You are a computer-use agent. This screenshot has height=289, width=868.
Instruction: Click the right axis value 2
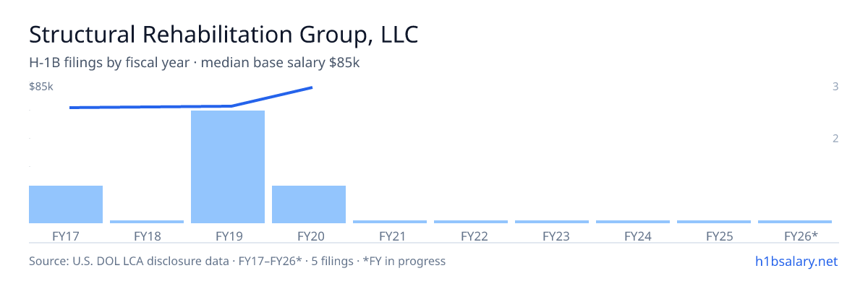pos(835,139)
